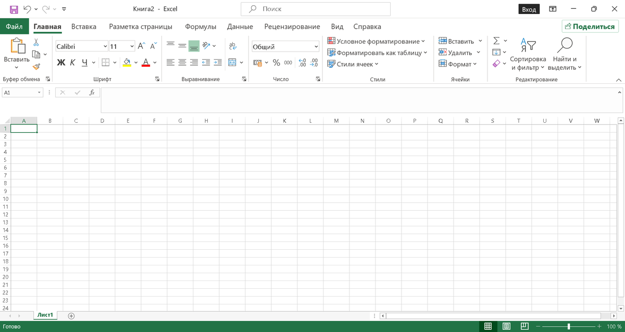Copy selection with the copy icon
Image resolution: width=625 pixels, height=332 pixels.
[x=36, y=54]
